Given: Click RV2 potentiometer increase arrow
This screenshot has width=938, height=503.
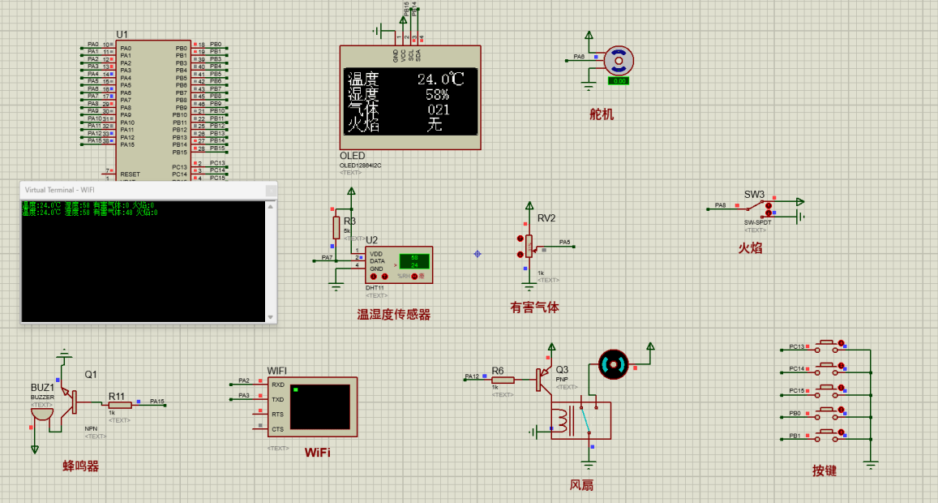Looking at the screenshot, I should 520,239.
